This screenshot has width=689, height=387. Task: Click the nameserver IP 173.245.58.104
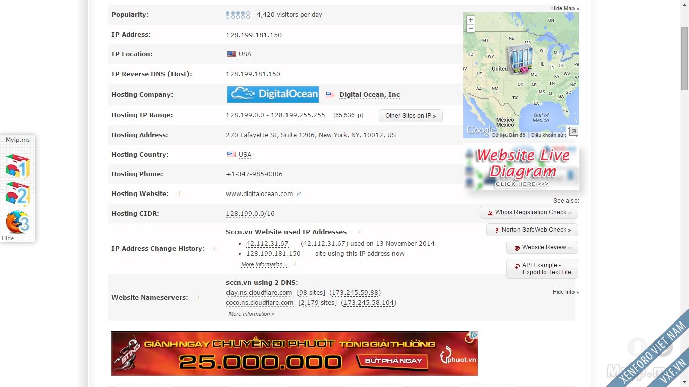(x=369, y=303)
